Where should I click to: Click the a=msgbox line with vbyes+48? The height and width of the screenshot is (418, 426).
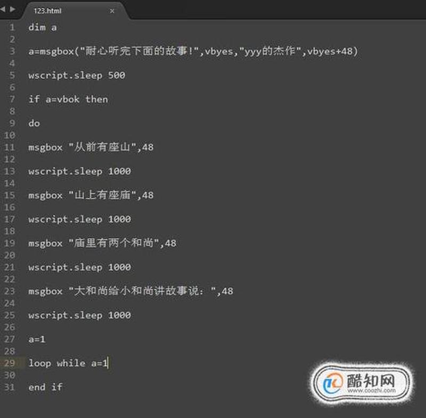(x=193, y=51)
